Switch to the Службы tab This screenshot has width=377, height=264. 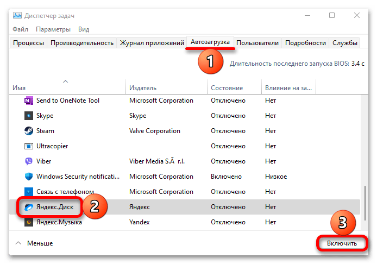tap(345, 43)
